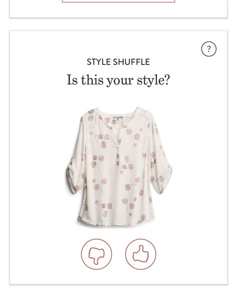Image resolution: width=237 pixels, height=293 pixels.
Task: Vote yes on this floral blouse style
Action: (140, 254)
